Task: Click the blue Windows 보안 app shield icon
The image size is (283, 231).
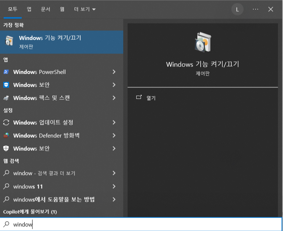Action: tap(6, 85)
